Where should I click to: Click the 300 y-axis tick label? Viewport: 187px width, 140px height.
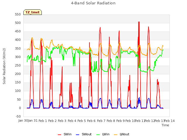pos(18,57)
